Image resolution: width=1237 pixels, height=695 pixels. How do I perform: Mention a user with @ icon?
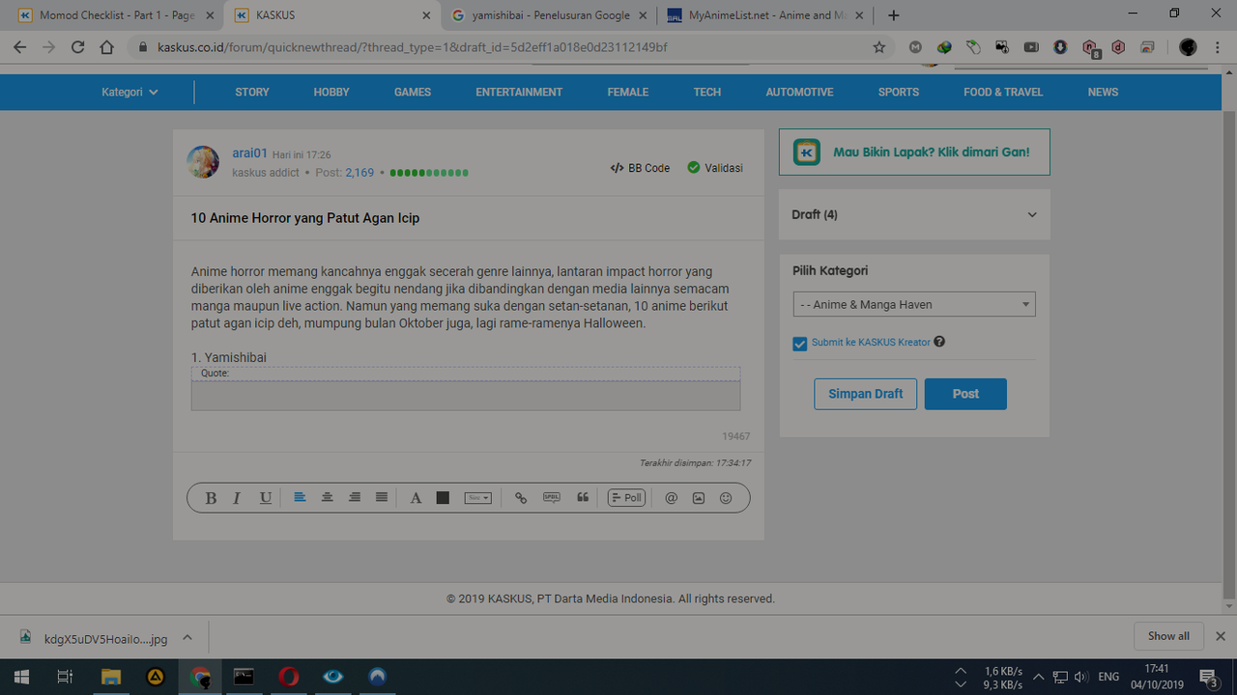672,498
